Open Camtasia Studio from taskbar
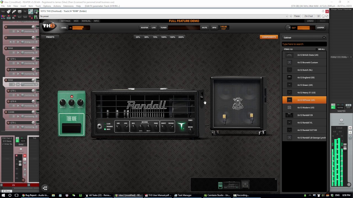353x198 pixels. [x=217, y=195]
